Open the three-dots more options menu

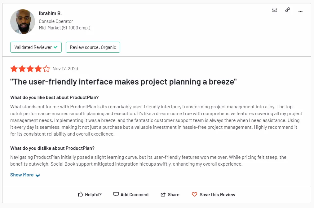coord(300,11)
